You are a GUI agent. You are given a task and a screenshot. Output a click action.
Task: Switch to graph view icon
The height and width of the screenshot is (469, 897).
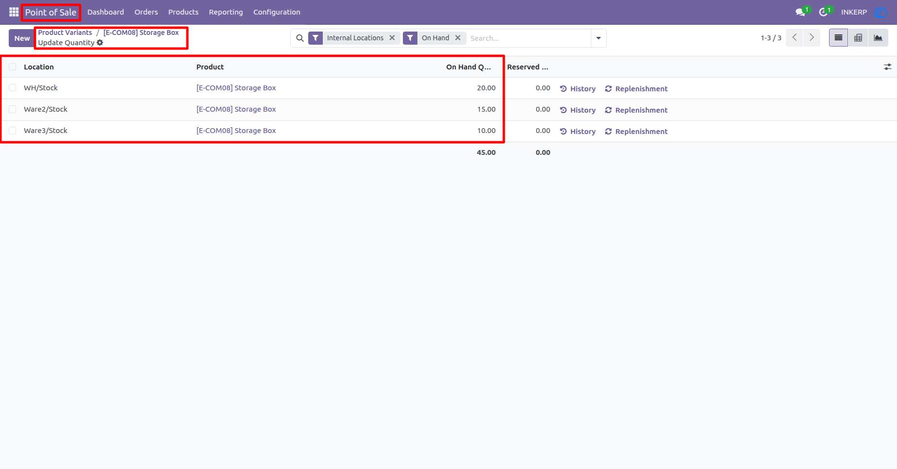tap(878, 38)
